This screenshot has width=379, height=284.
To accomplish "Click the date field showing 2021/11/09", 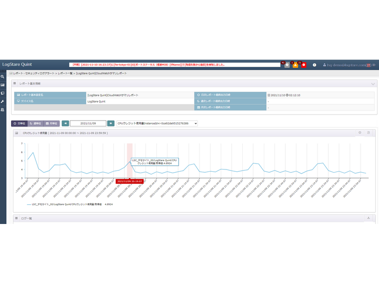I will tap(88, 123).
